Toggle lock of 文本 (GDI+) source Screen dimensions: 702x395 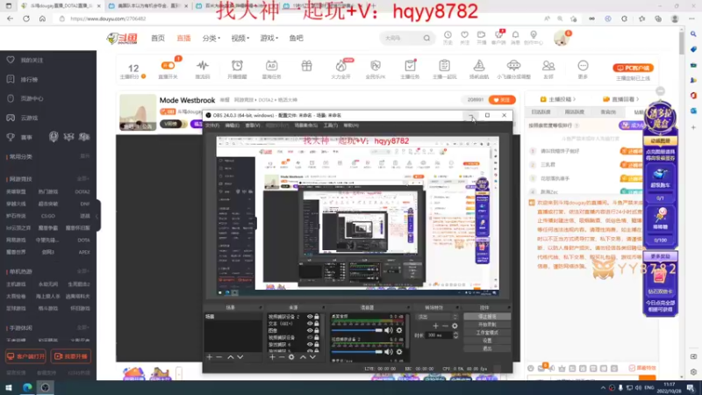click(317, 323)
